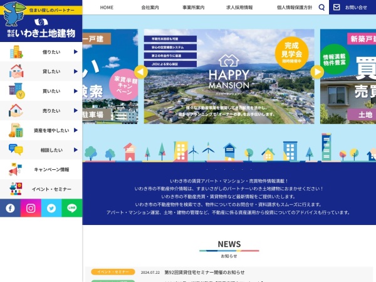376x282 pixels.
Task: Open the Facebook page icon
Action: coord(10,208)
